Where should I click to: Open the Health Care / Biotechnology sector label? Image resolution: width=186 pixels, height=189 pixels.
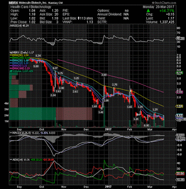31,7
